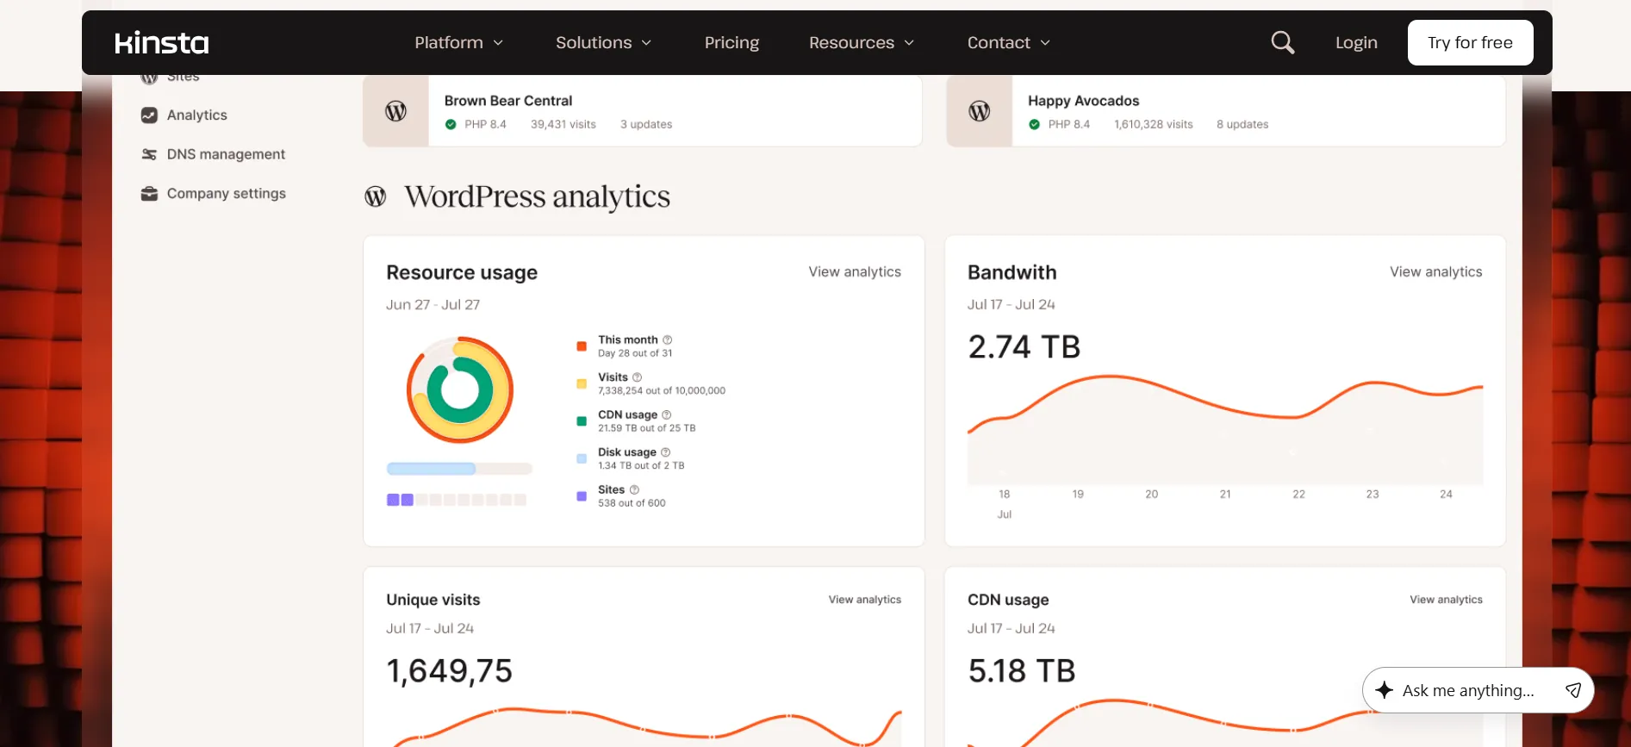The height and width of the screenshot is (747, 1631).
Task: Click the 1.34 TB out of 2 TB text
Action: click(x=641, y=465)
